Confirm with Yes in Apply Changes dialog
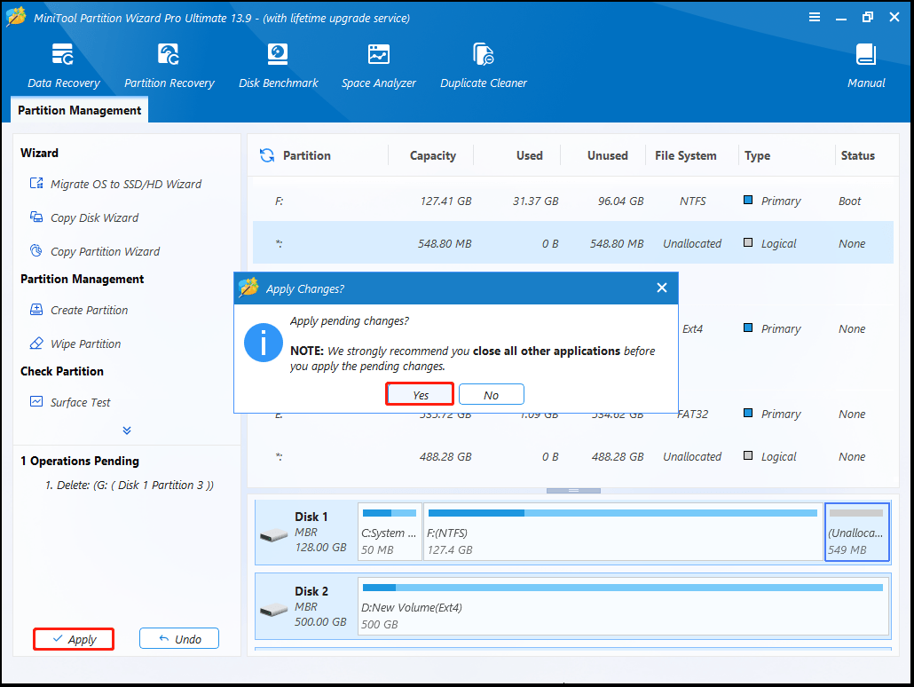Viewport: 914px width, 687px height. [x=420, y=394]
